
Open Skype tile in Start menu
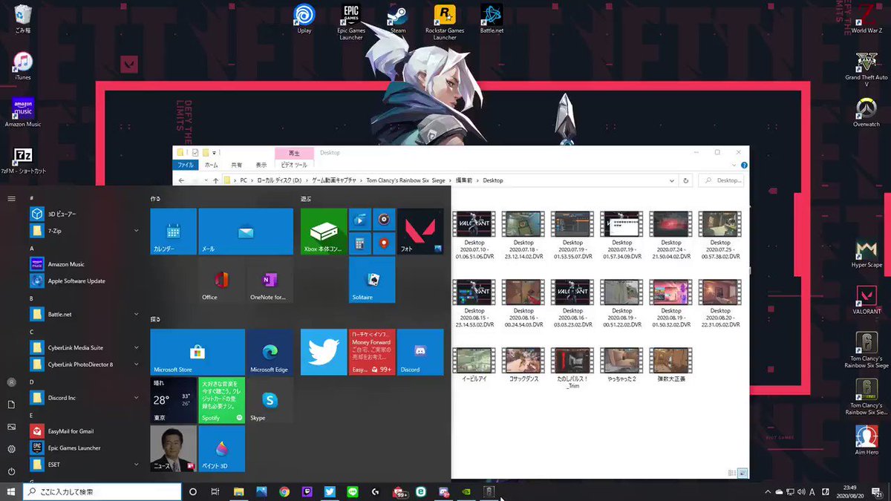coord(270,400)
